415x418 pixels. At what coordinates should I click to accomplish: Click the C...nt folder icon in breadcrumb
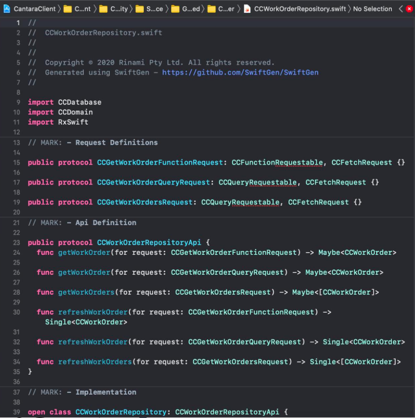(x=68, y=8)
